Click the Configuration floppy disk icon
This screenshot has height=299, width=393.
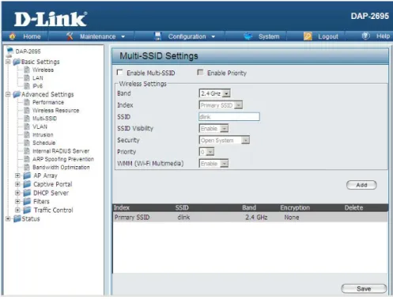pos(158,36)
